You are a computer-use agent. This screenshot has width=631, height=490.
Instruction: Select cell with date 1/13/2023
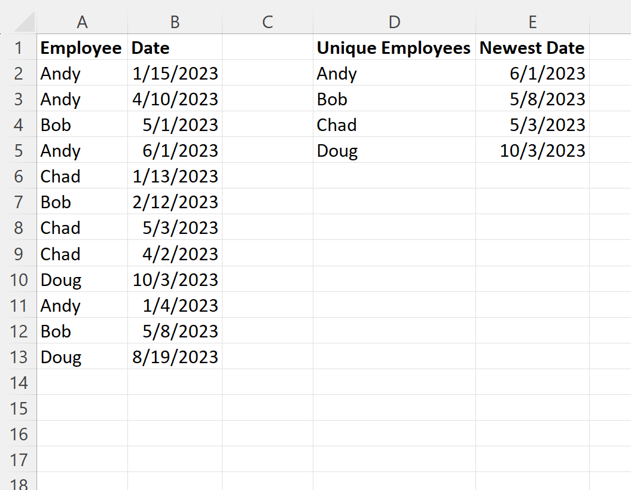pyautogui.click(x=175, y=176)
